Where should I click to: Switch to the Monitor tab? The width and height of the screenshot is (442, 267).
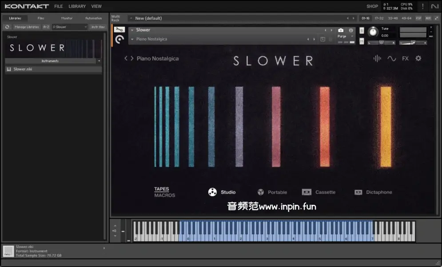click(67, 18)
